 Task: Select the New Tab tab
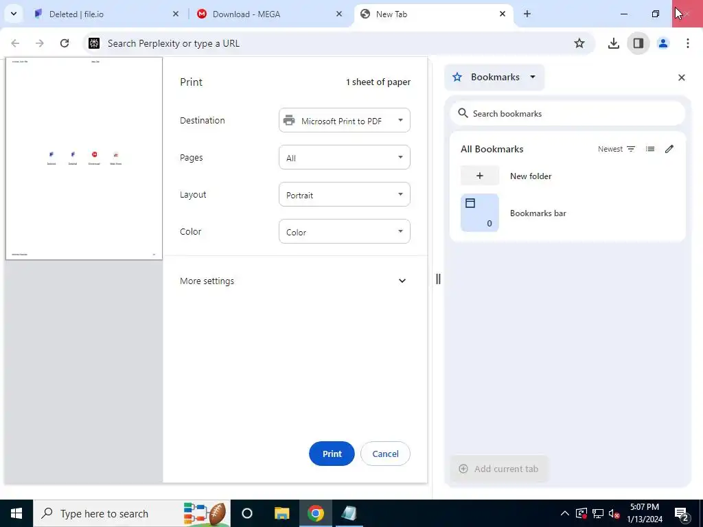[x=434, y=14]
